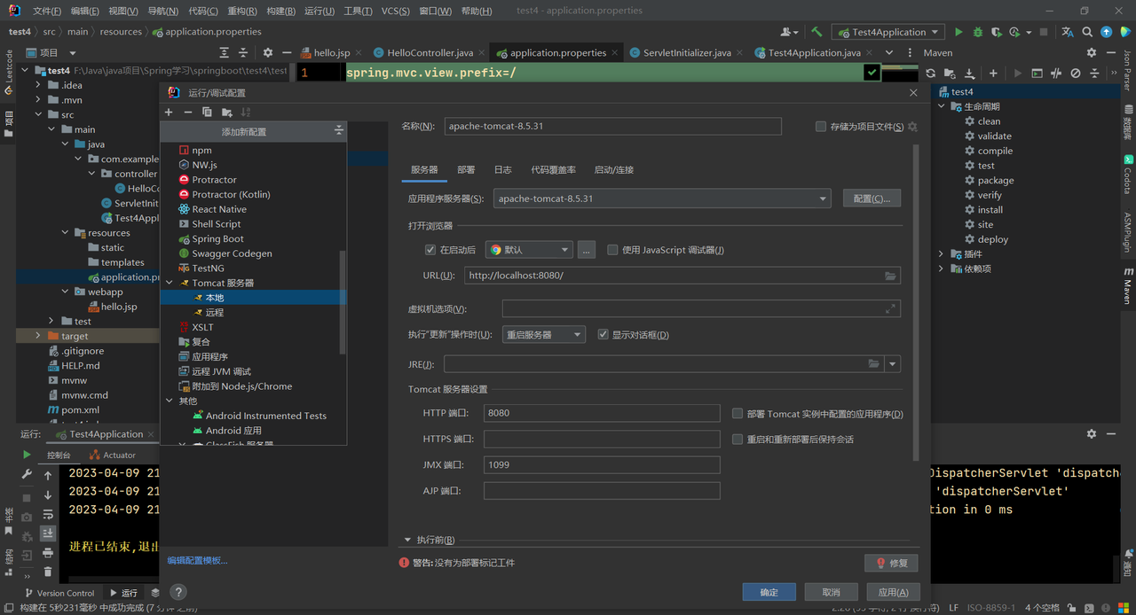Copy the selected run configuration

click(x=207, y=113)
